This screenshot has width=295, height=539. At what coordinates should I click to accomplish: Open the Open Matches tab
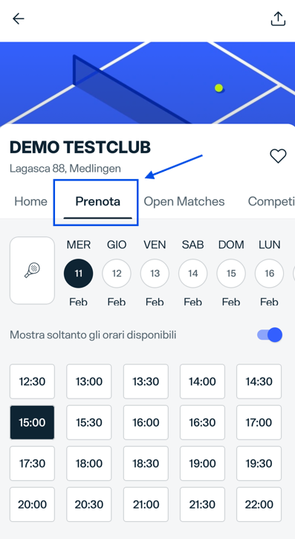tap(184, 201)
